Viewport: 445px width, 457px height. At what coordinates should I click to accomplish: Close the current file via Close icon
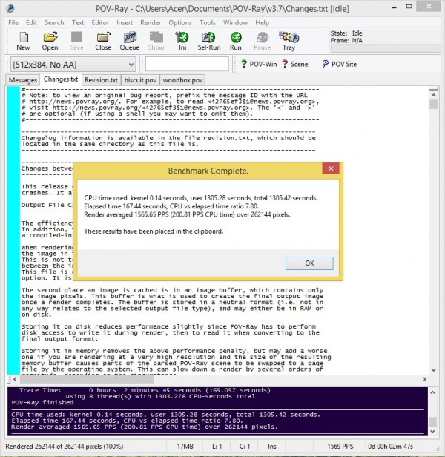coord(103,41)
